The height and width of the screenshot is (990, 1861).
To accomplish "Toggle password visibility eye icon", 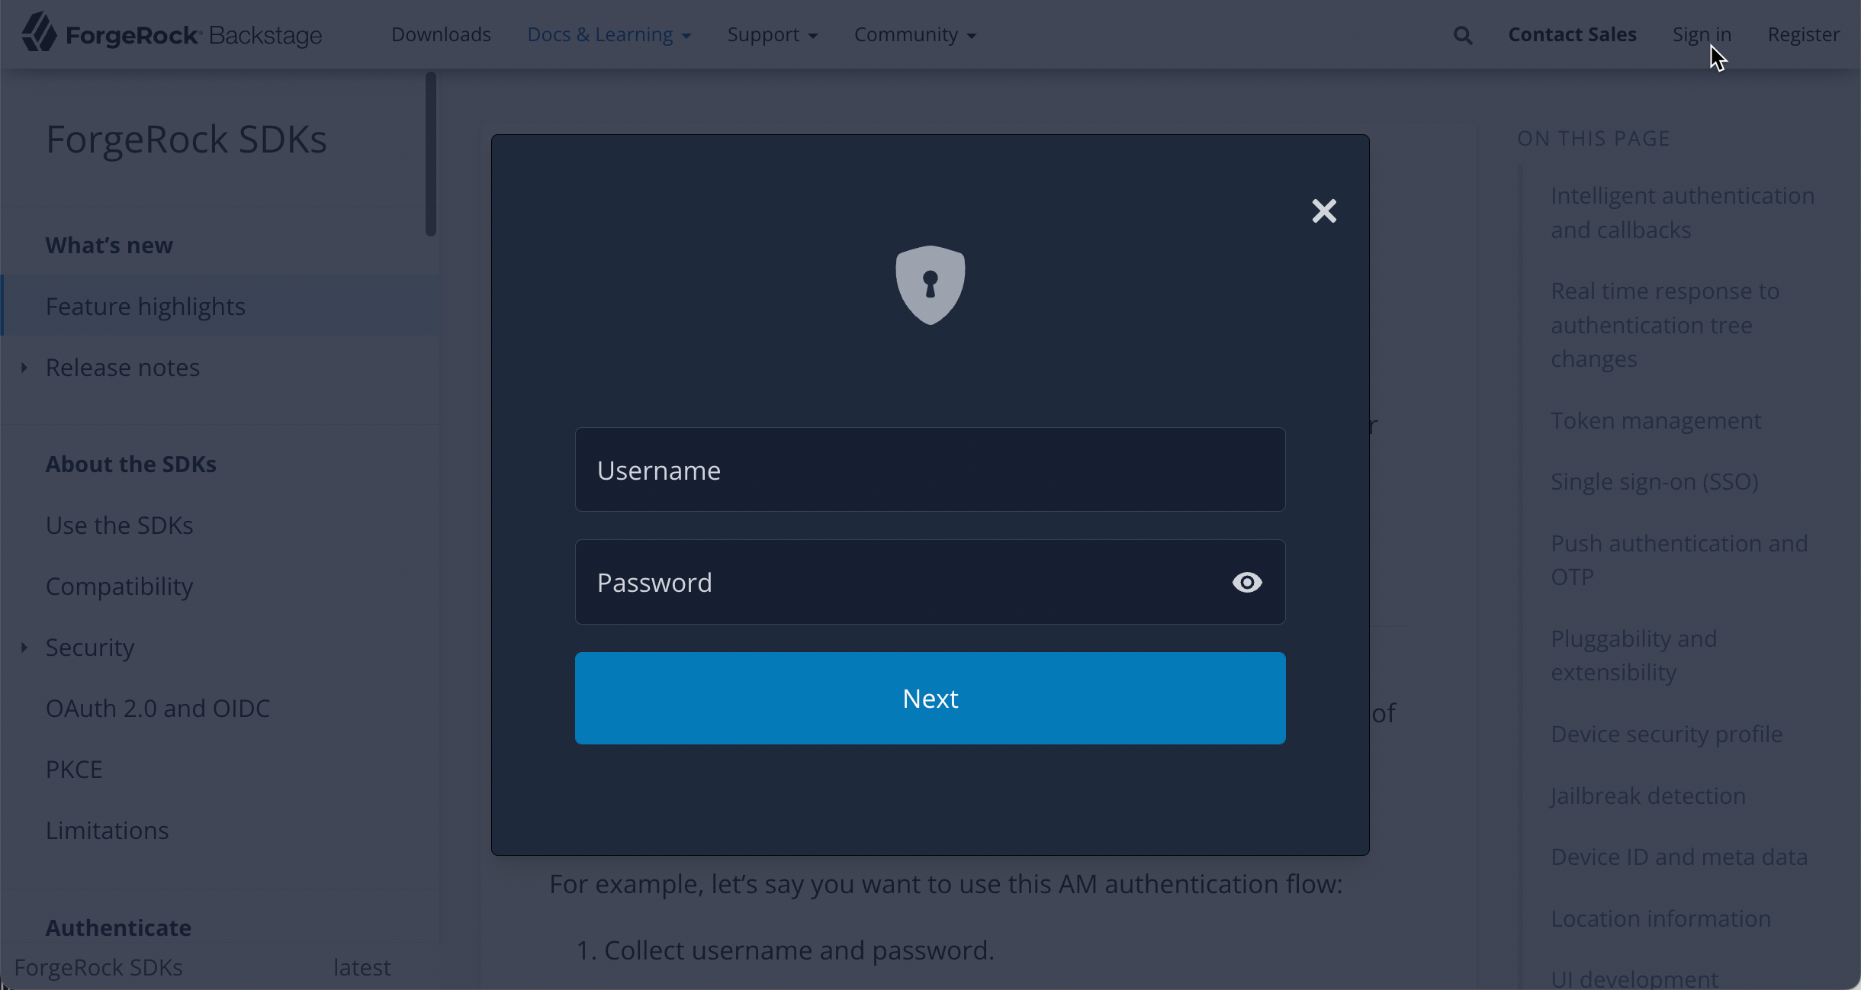I will tap(1245, 583).
